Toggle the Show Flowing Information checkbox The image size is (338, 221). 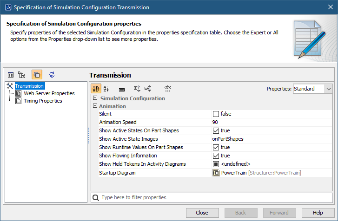216,156
